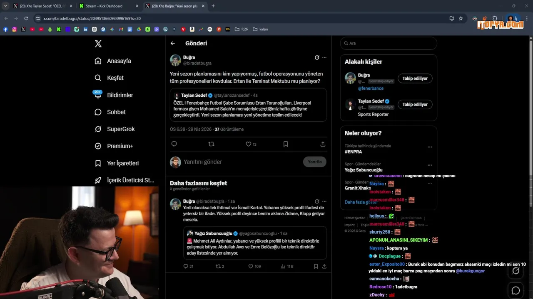The height and width of the screenshot is (299, 533).
Task: Click Grok icon on İsmail Kartal post
Action: pos(317,201)
